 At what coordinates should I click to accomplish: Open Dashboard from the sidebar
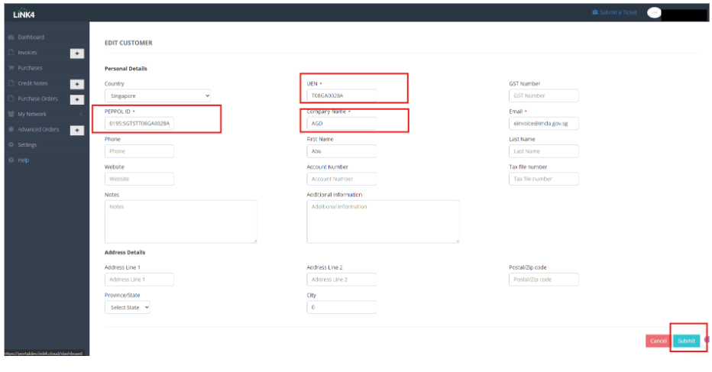point(31,37)
